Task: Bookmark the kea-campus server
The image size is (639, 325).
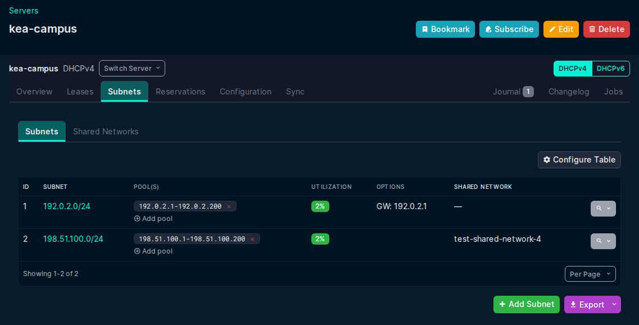Action: point(446,29)
